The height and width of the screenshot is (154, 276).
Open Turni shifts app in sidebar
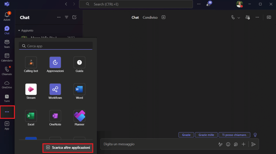click(7, 98)
